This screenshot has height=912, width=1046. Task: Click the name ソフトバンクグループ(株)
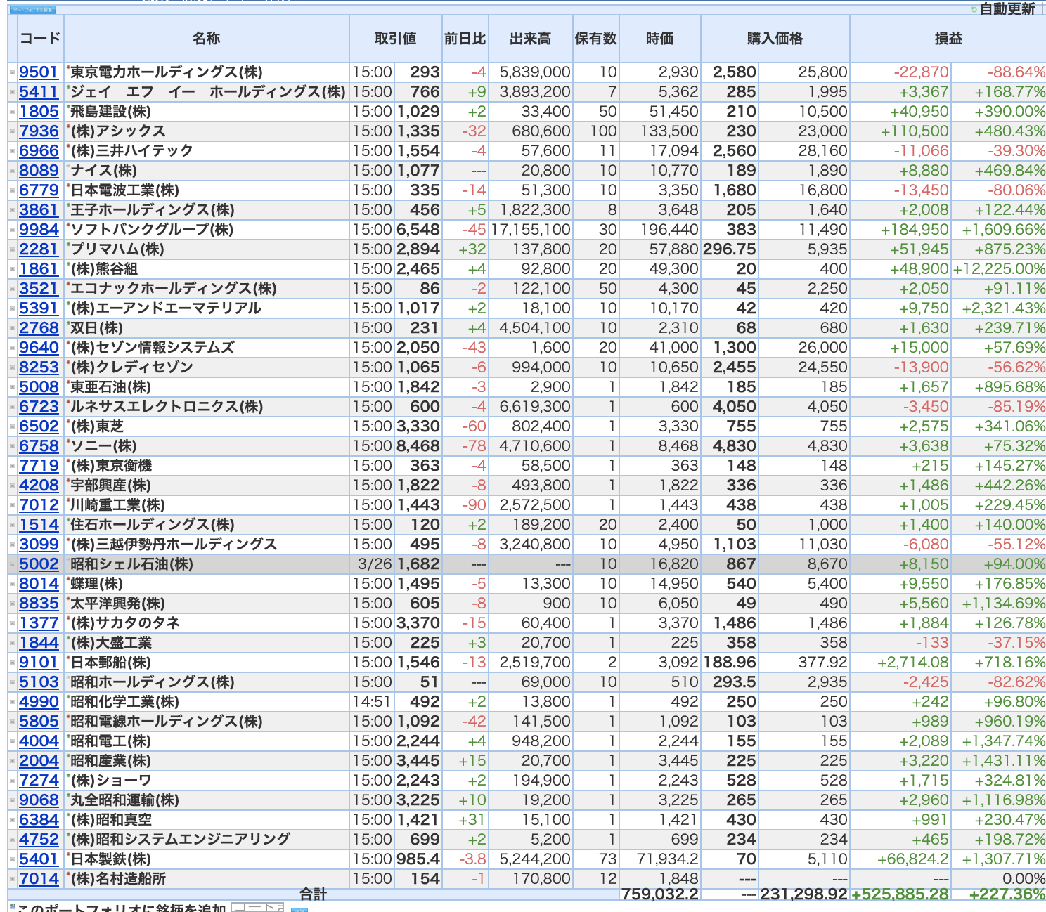152,230
